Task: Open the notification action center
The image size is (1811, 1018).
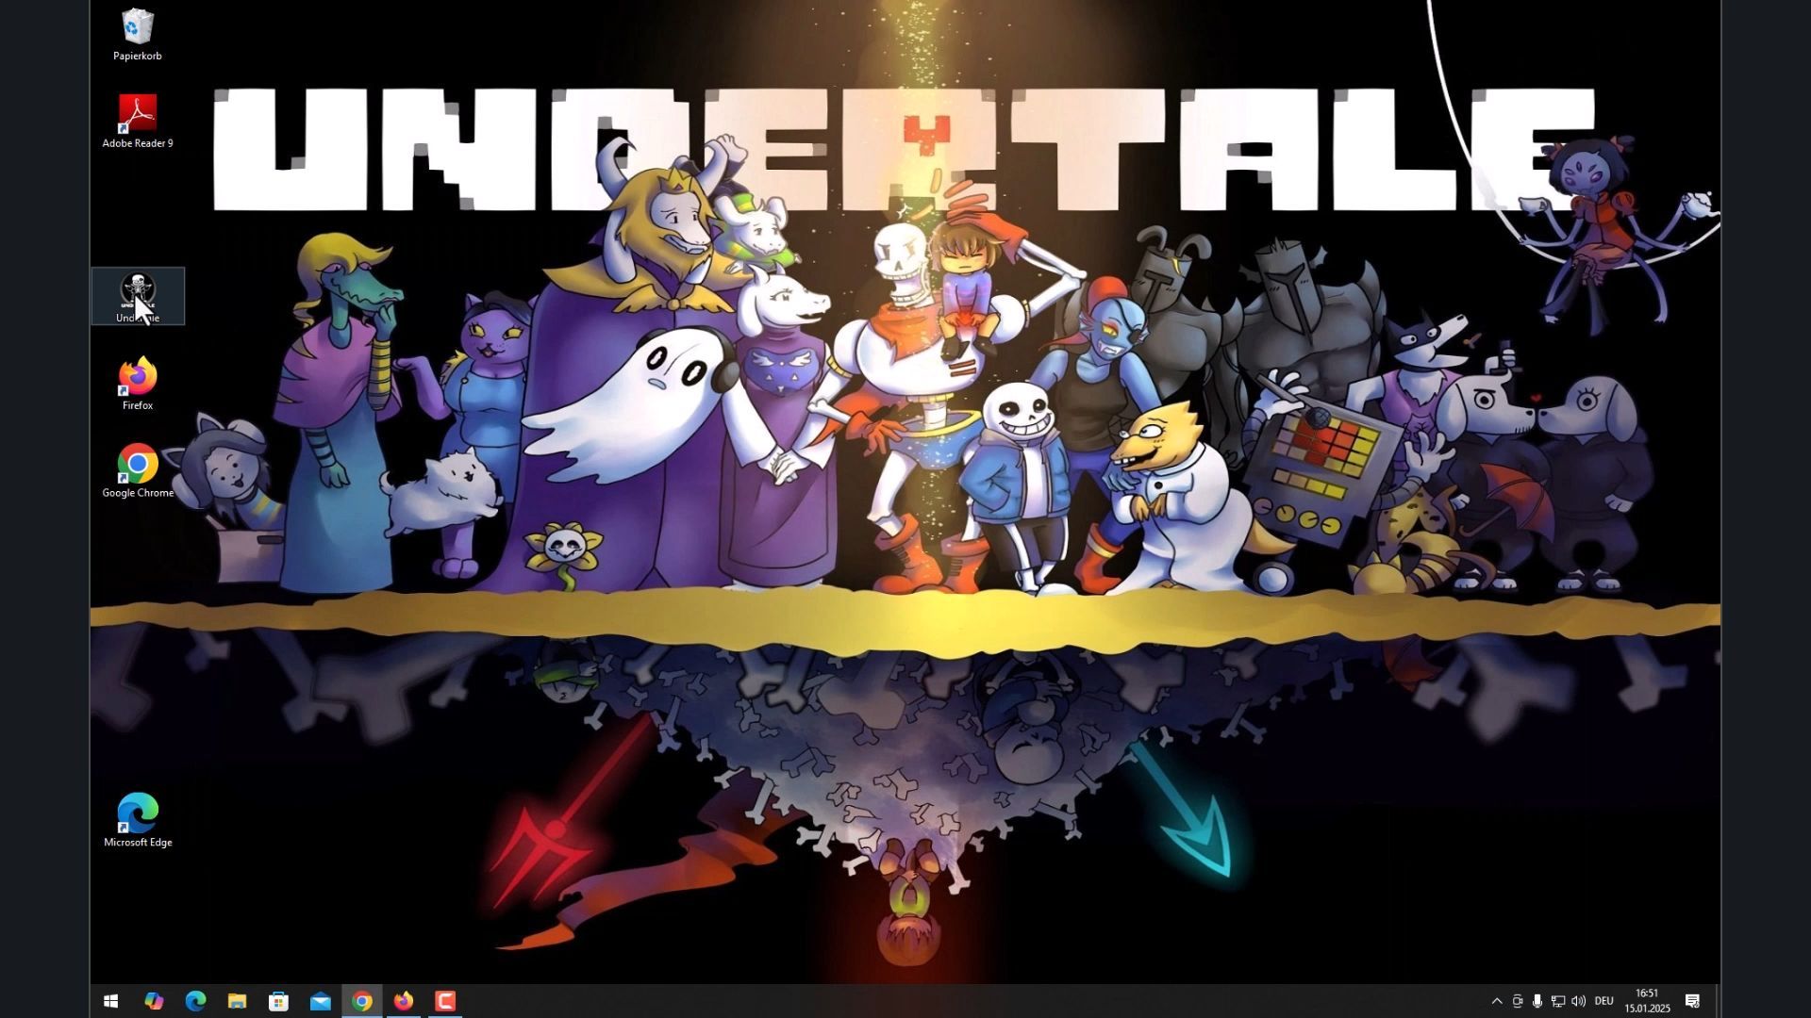Action: coord(1693,1001)
